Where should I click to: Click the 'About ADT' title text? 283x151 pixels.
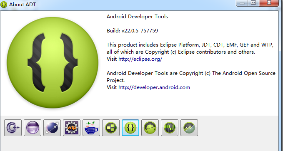23,4
